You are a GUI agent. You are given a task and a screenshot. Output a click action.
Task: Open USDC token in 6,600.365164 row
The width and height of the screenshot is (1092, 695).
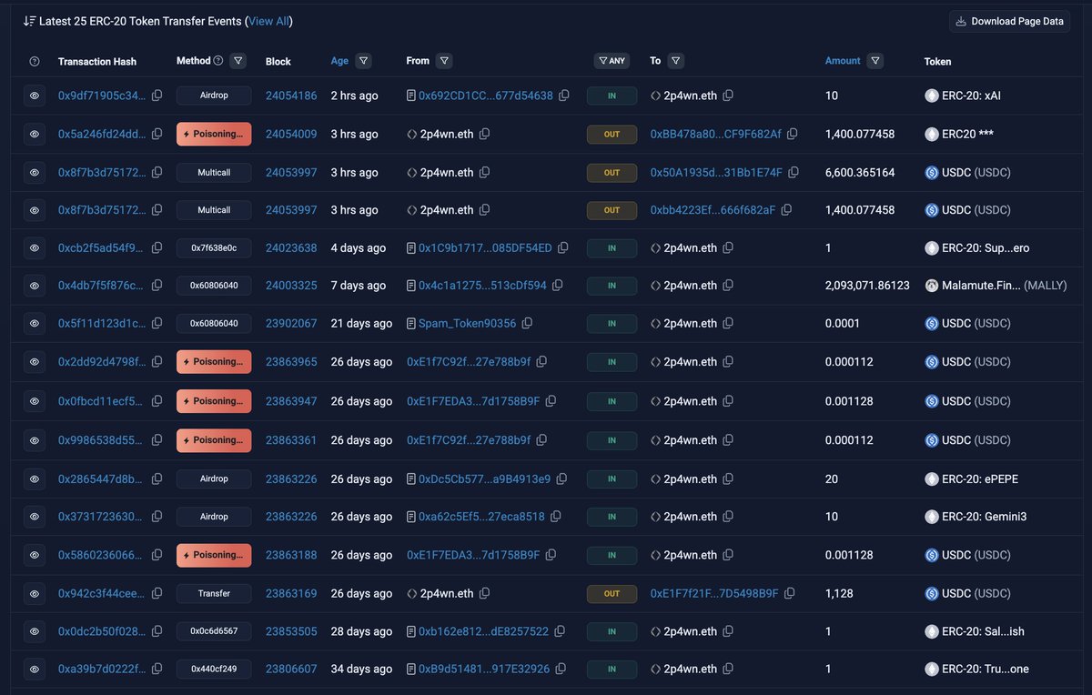click(968, 172)
